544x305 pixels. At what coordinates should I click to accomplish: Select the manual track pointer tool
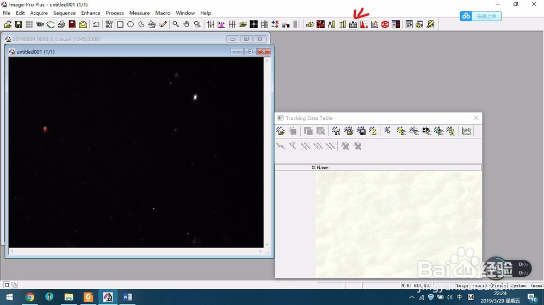[x=388, y=131]
